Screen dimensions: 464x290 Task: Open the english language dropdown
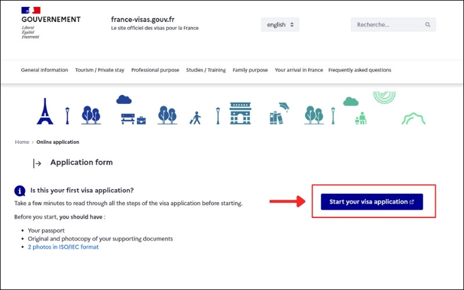click(x=280, y=25)
